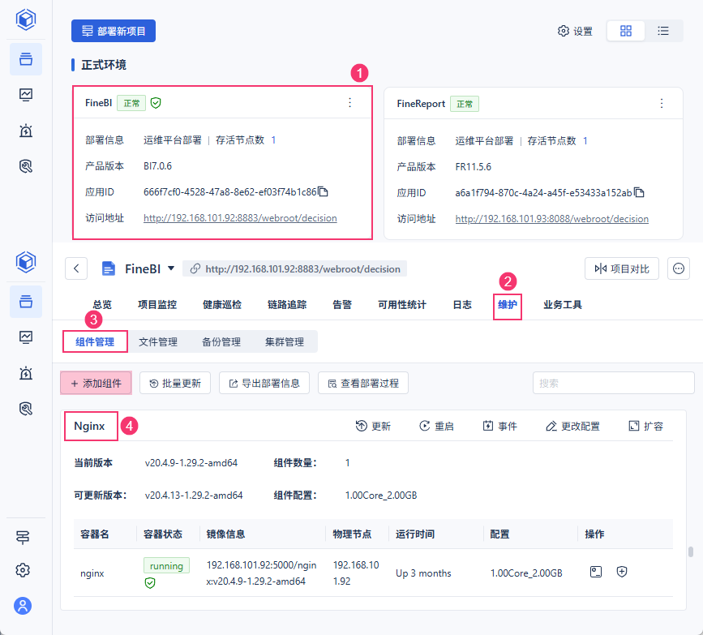The image size is (703, 635).
Task: Open the FineBI card 访问地址 link
Action: point(240,218)
